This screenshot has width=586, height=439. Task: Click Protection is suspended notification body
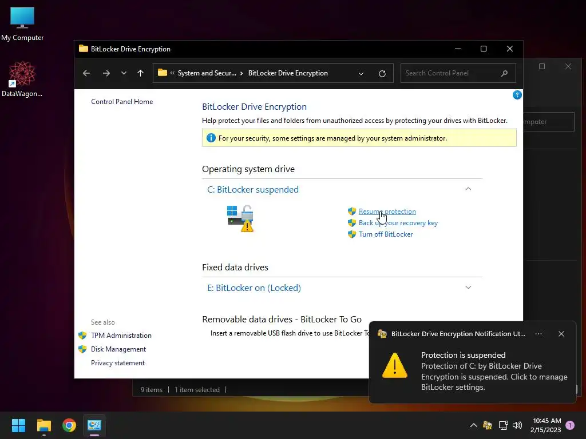point(494,371)
